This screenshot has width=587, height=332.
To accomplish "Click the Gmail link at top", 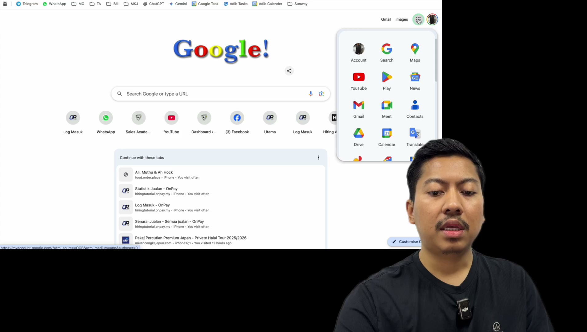I will coord(386,19).
